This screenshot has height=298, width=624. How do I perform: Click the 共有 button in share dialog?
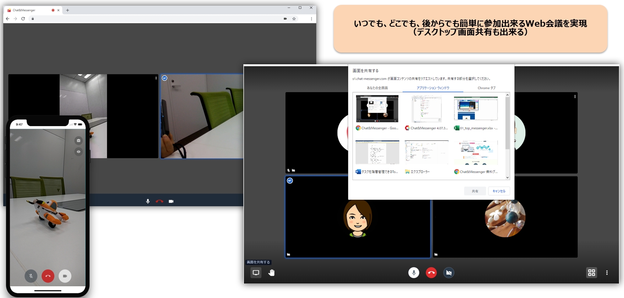pyautogui.click(x=475, y=191)
